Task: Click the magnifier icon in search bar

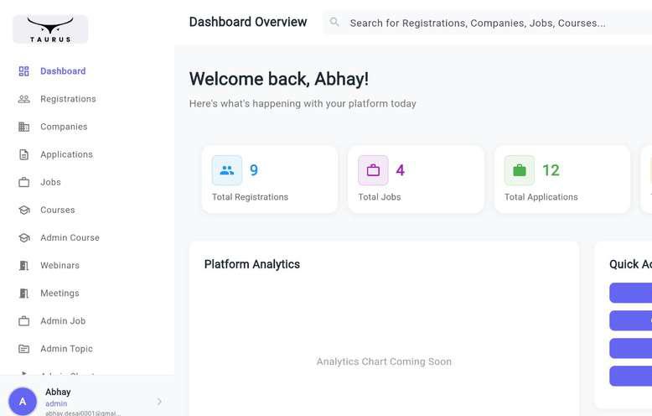Action: pyautogui.click(x=335, y=23)
